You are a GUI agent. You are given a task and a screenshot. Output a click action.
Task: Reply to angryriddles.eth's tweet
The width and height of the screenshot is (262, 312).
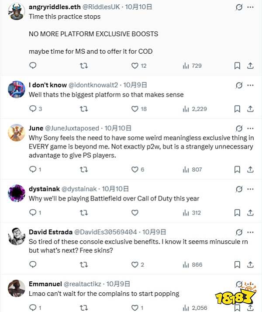32,66
